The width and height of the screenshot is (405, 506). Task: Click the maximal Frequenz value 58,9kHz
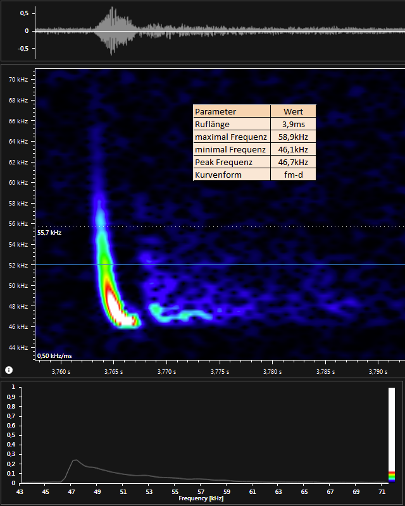point(293,137)
